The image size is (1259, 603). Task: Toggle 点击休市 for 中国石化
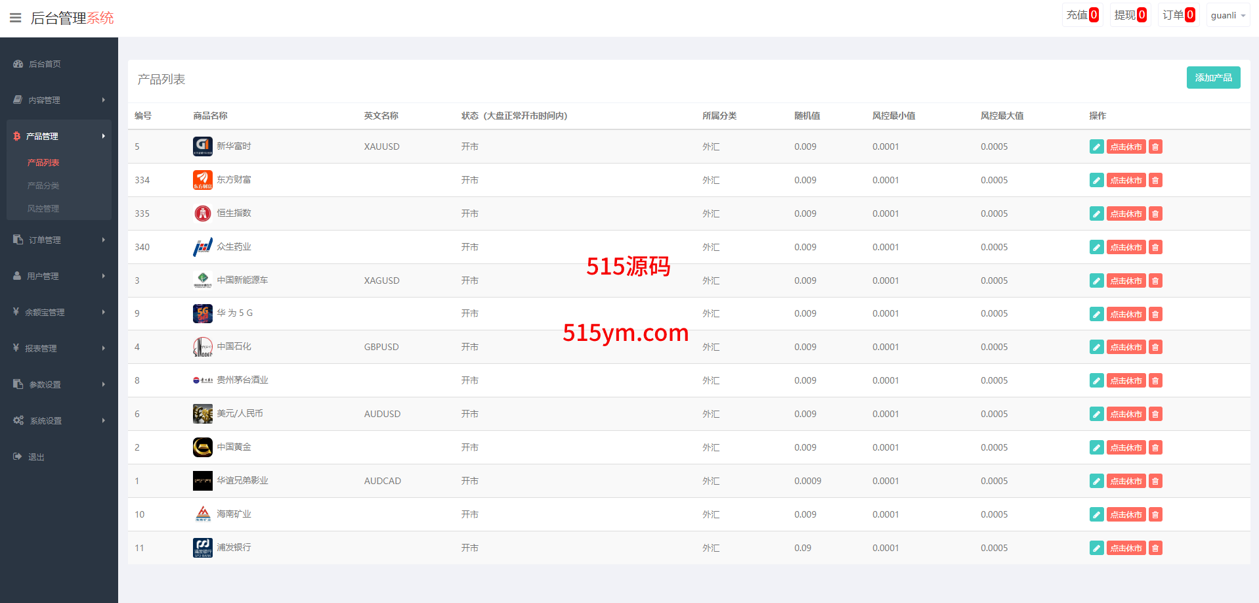[x=1126, y=347]
